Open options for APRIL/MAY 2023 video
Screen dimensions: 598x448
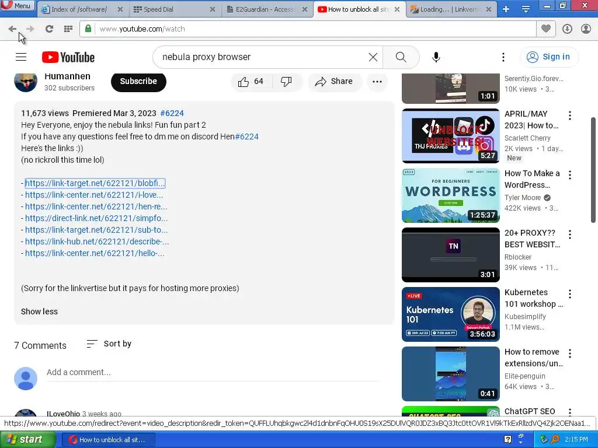(x=570, y=116)
